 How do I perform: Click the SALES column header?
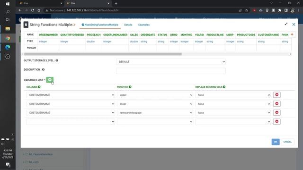click(x=134, y=34)
